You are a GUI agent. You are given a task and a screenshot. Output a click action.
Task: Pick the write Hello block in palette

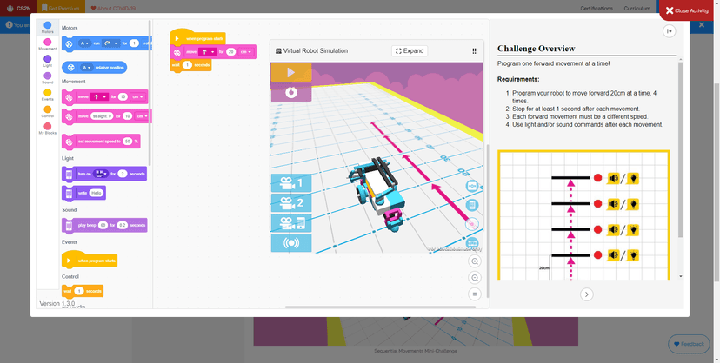tap(83, 194)
